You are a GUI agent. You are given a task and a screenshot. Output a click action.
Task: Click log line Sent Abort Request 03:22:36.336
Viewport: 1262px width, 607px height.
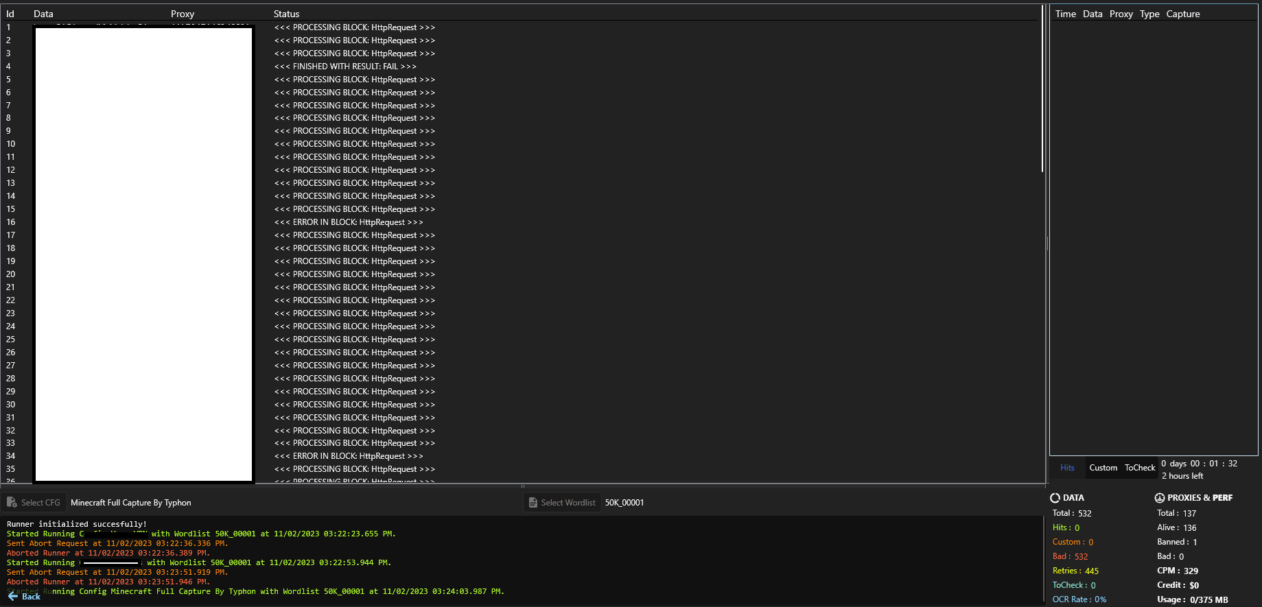click(117, 543)
